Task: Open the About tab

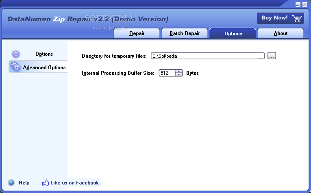Action: pyautogui.click(x=281, y=33)
